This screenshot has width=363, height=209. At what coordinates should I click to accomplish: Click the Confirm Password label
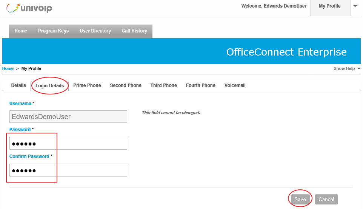coord(29,156)
